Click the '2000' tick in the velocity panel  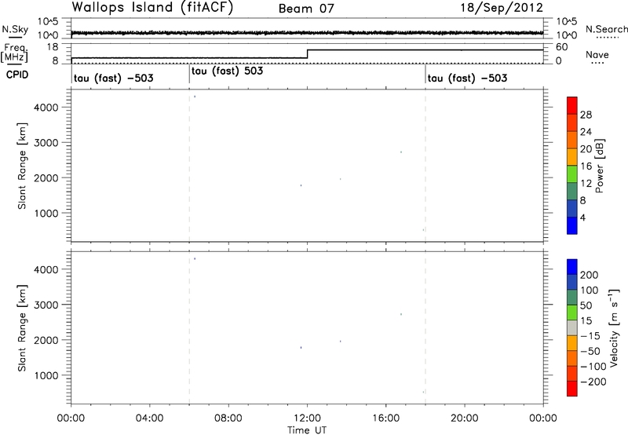coord(46,340)
